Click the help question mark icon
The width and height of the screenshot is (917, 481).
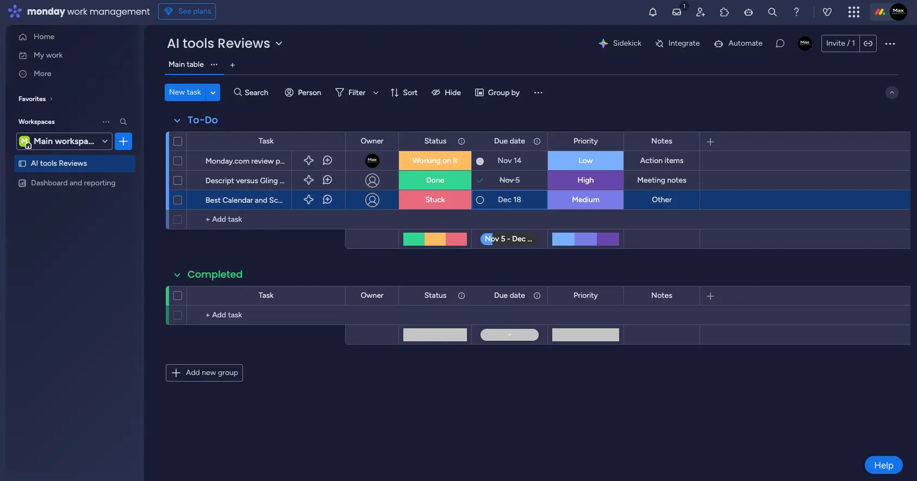click(796, 12)
